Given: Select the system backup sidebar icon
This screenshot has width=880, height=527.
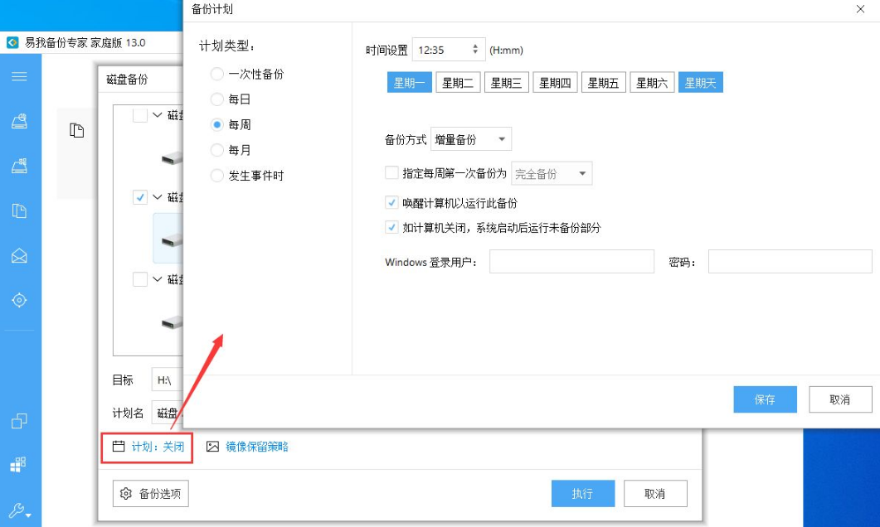Looking at the screenshot, I should (x=19, y=166).
